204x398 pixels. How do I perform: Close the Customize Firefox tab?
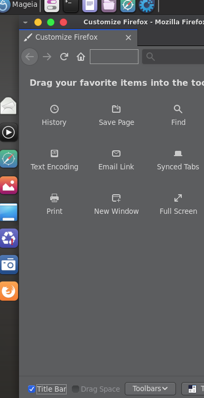pyautogui.click(x=128, y=38)
